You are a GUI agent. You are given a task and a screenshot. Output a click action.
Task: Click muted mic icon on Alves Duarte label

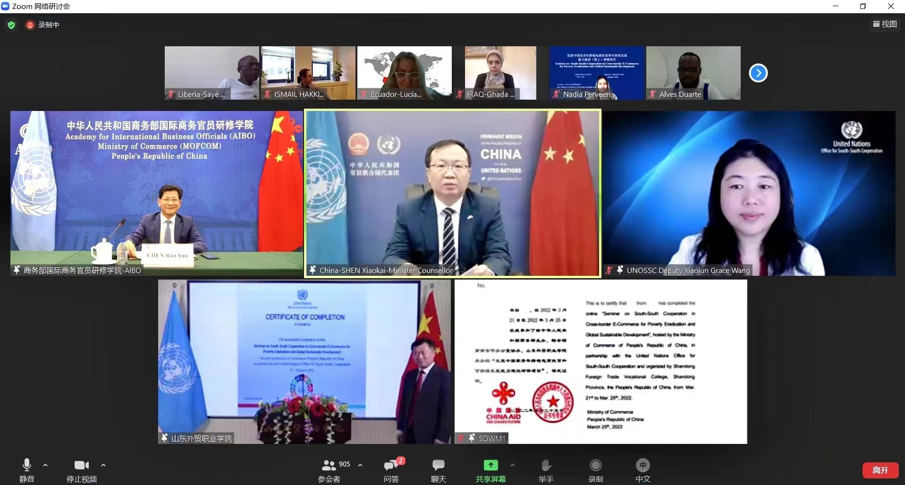(652, 94)
